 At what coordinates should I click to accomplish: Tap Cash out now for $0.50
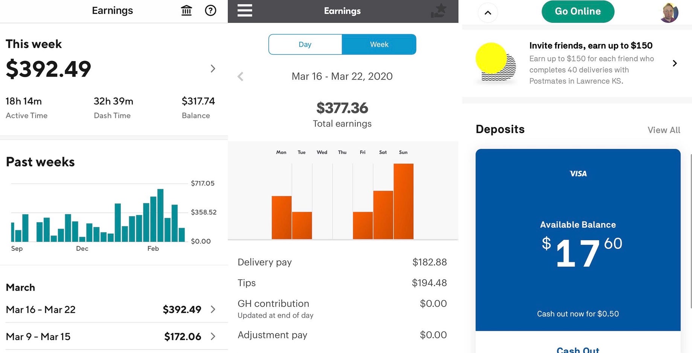pyautogui.click(x=578, y=314)
